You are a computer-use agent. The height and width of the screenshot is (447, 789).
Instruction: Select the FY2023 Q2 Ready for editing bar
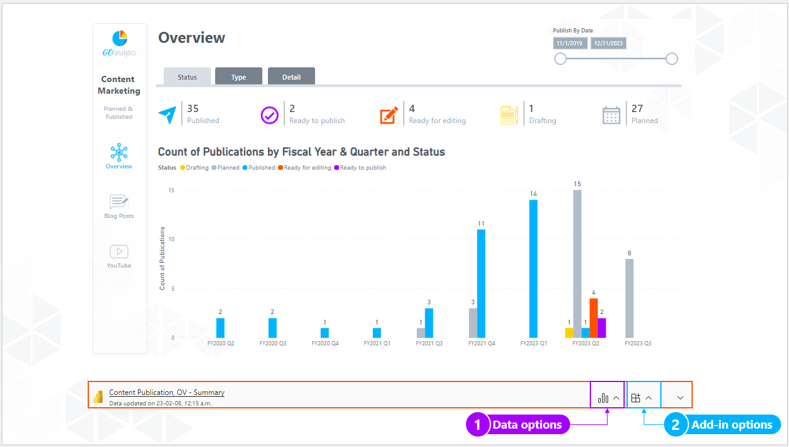[x=593, y=318]
